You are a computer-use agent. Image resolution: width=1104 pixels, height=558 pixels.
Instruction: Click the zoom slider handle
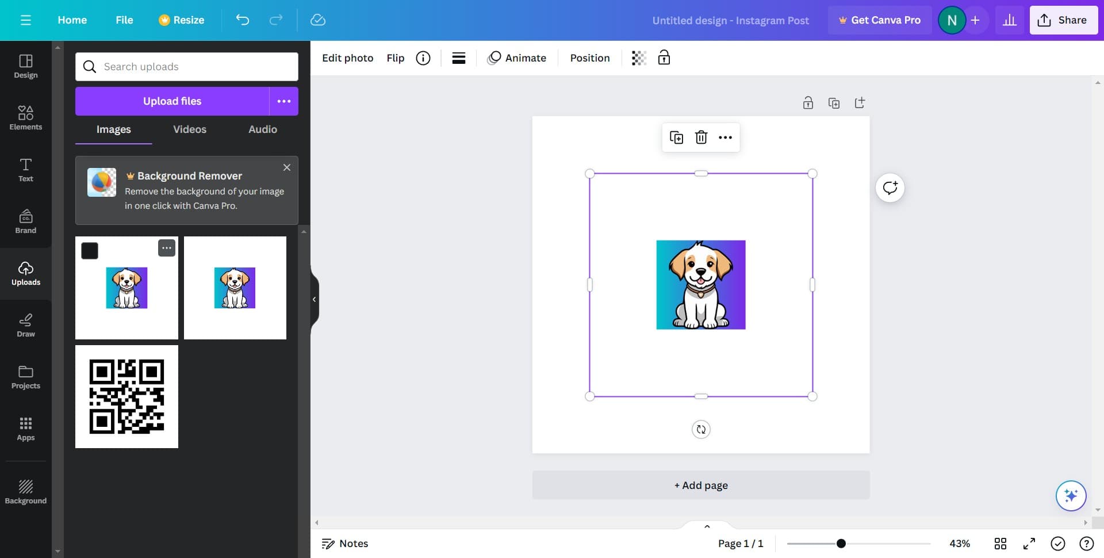(x=841, y=544)
